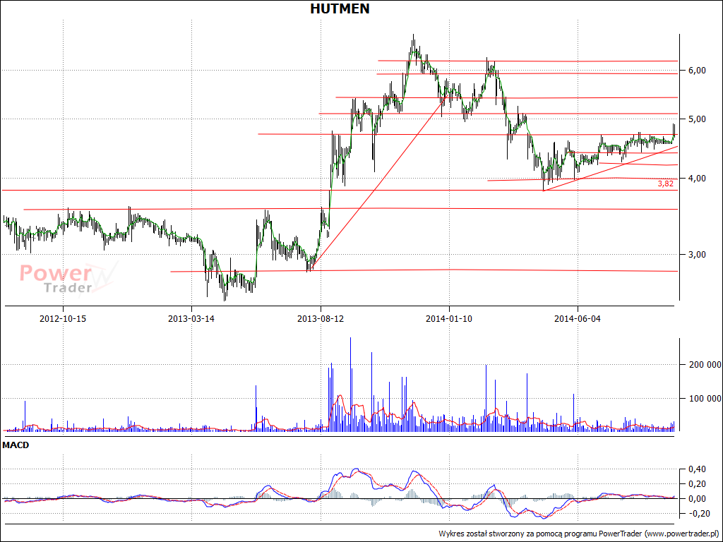Viewport: 723px width, 542px height.
Task: Click the HUTMEN chart title
Action: (x=340, y=8)
